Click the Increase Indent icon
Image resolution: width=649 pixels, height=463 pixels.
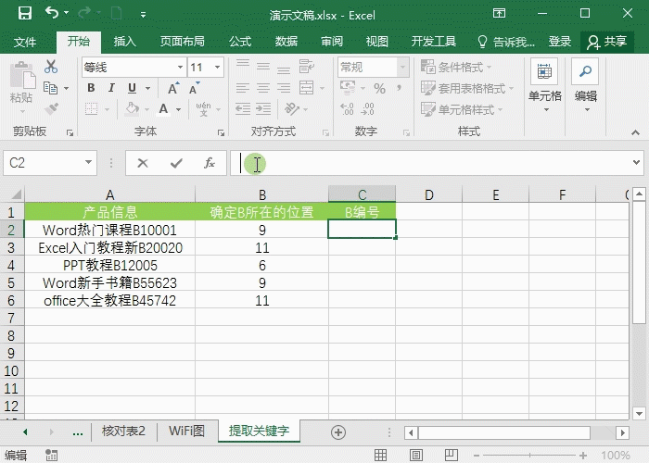coord(263,109)
